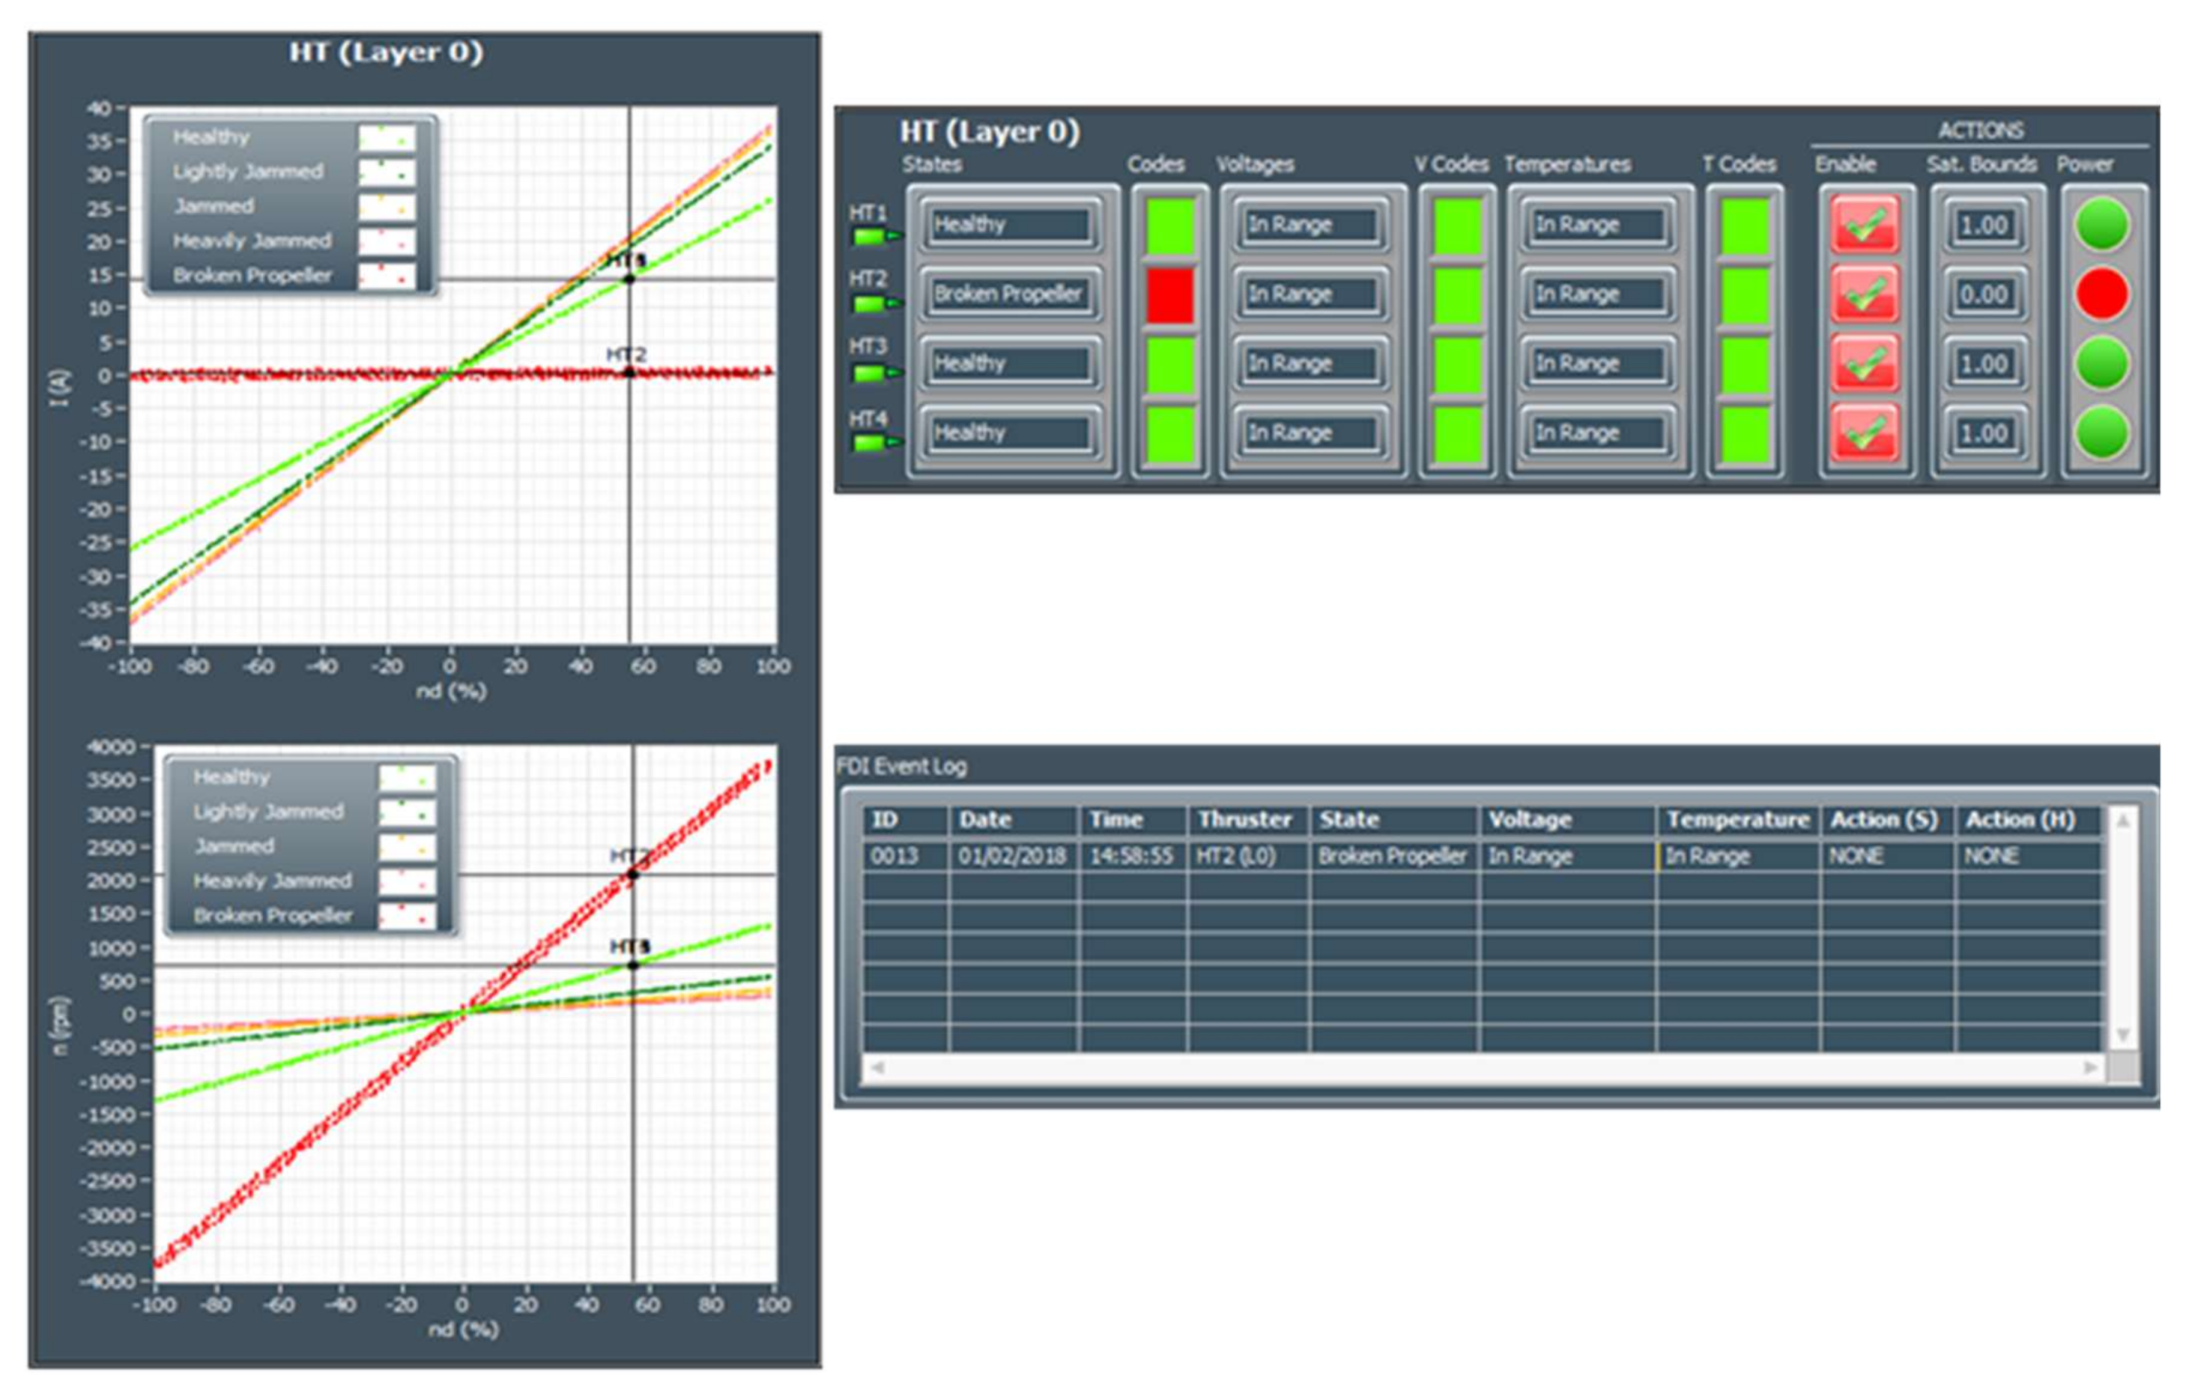
Task: Click the red HT2 power light
Action: point(2102,294)
